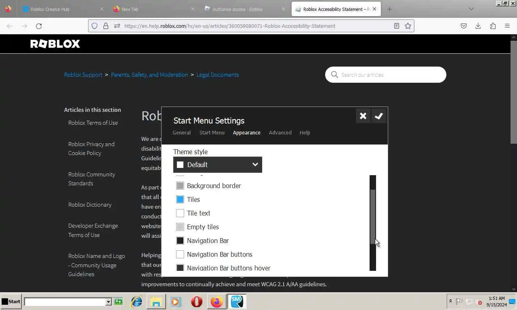Open Firefox hamburger application menu
This screenshot has width=517, height=310.
click(507, 26)
